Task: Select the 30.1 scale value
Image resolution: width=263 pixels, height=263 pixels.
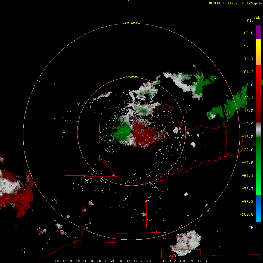Action: click(249, 98)
